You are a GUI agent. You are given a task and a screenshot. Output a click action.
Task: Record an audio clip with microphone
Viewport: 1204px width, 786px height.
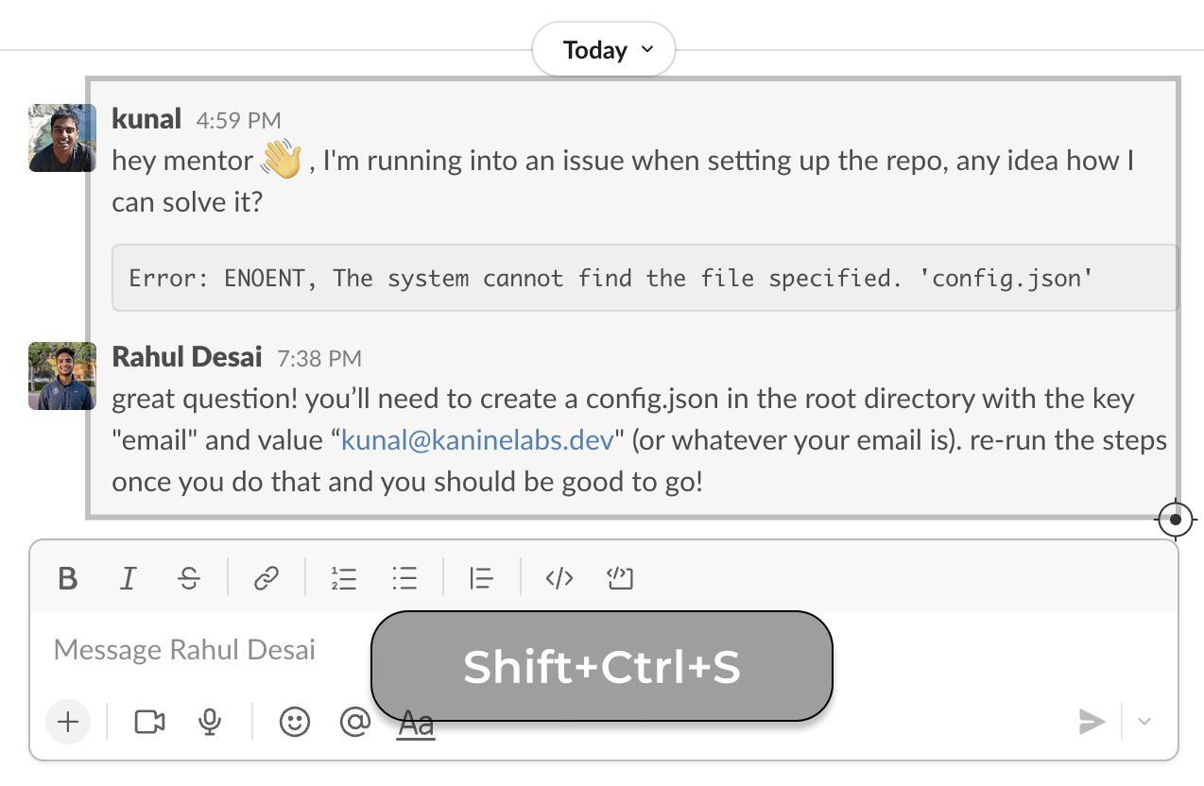tap(210, 723)
